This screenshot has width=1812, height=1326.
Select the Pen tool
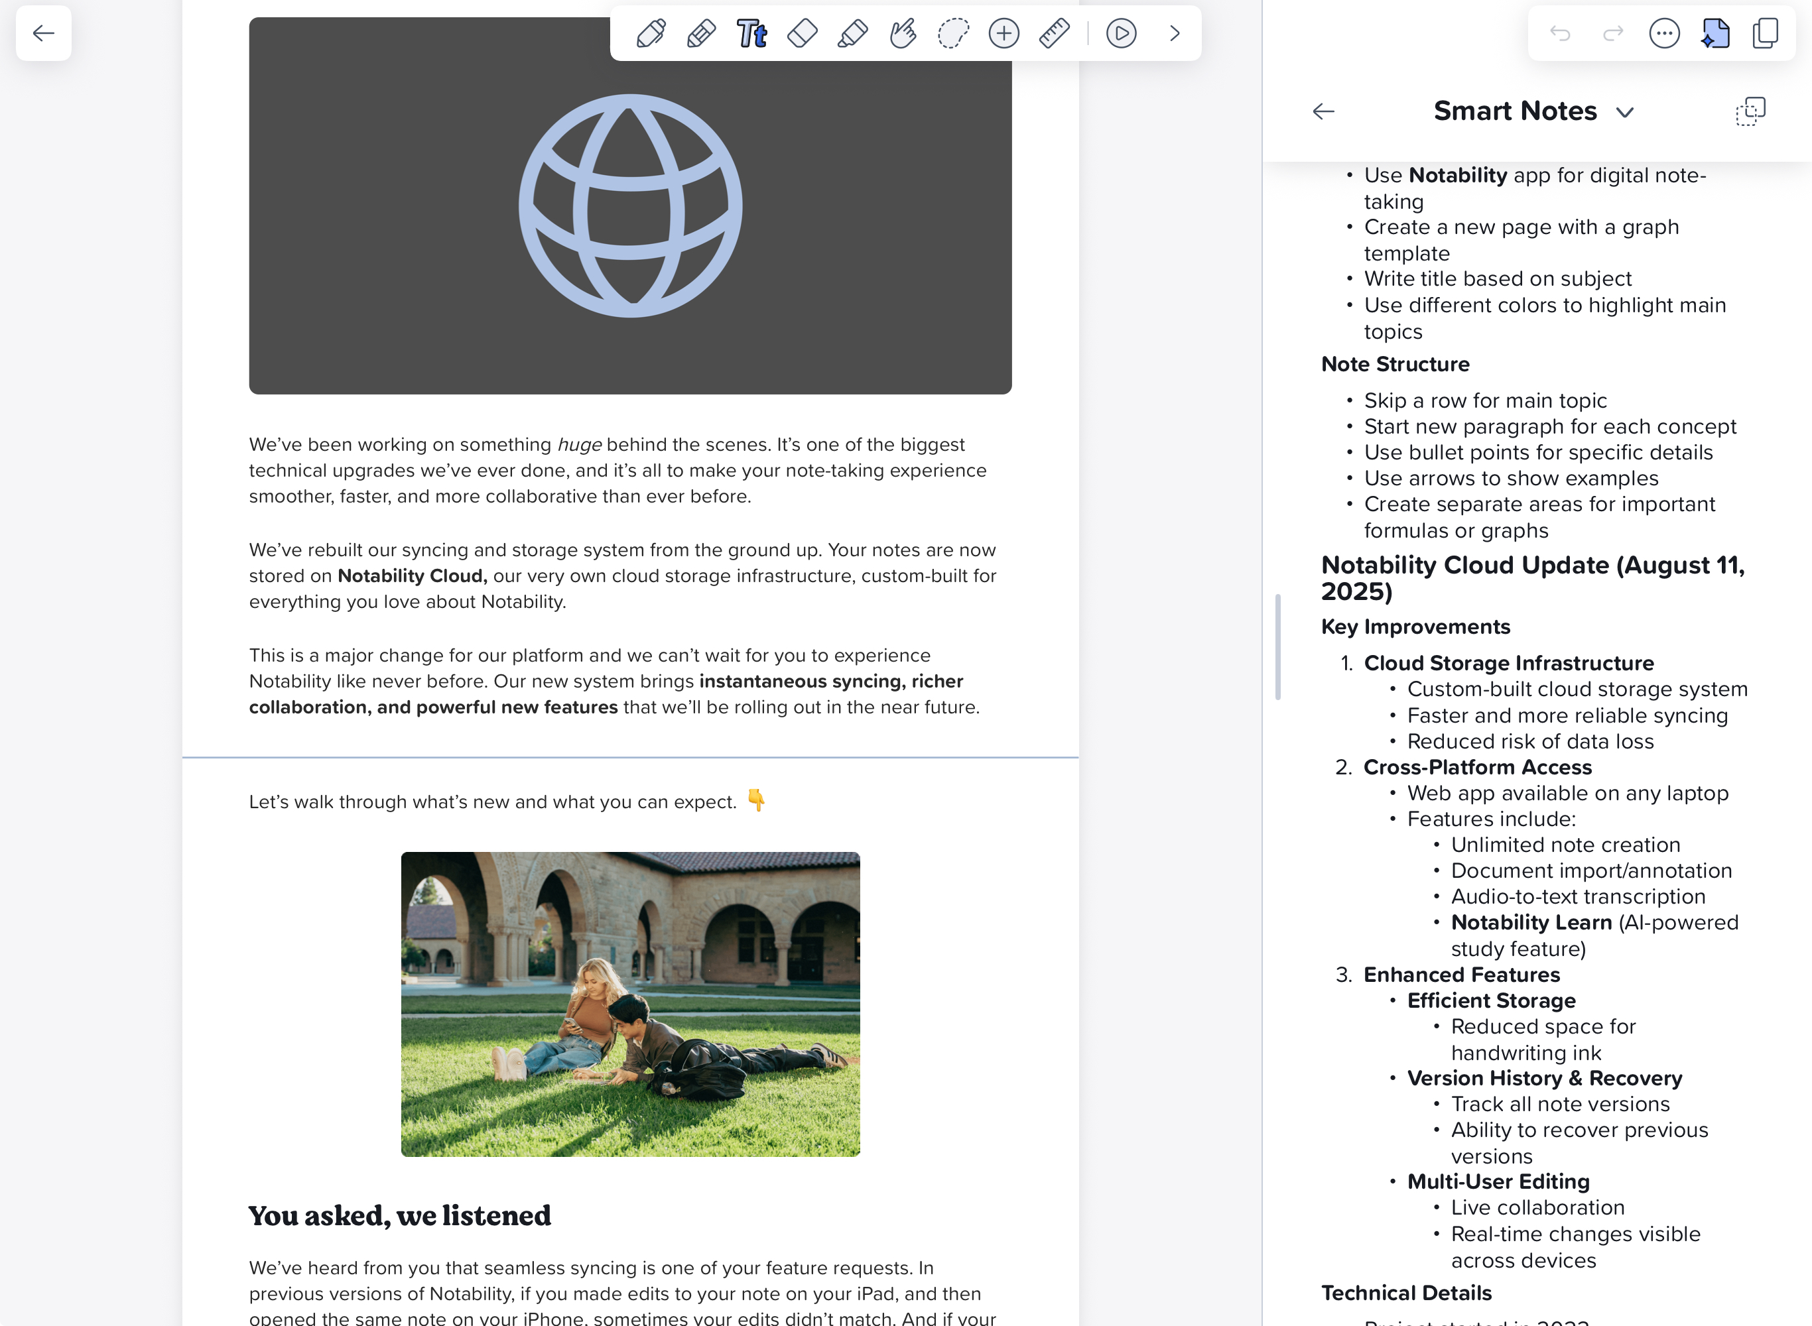tap(650, 34)
